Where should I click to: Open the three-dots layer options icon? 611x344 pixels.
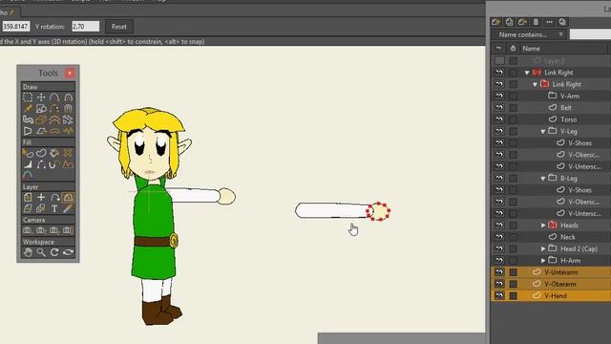549,22
